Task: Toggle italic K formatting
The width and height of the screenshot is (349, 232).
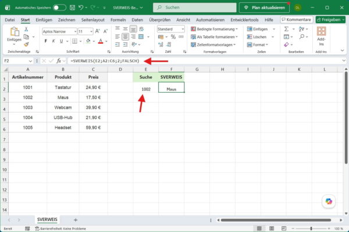Action: click(54, 41)
